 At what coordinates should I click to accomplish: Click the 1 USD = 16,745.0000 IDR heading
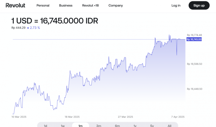tap(55, 21)
